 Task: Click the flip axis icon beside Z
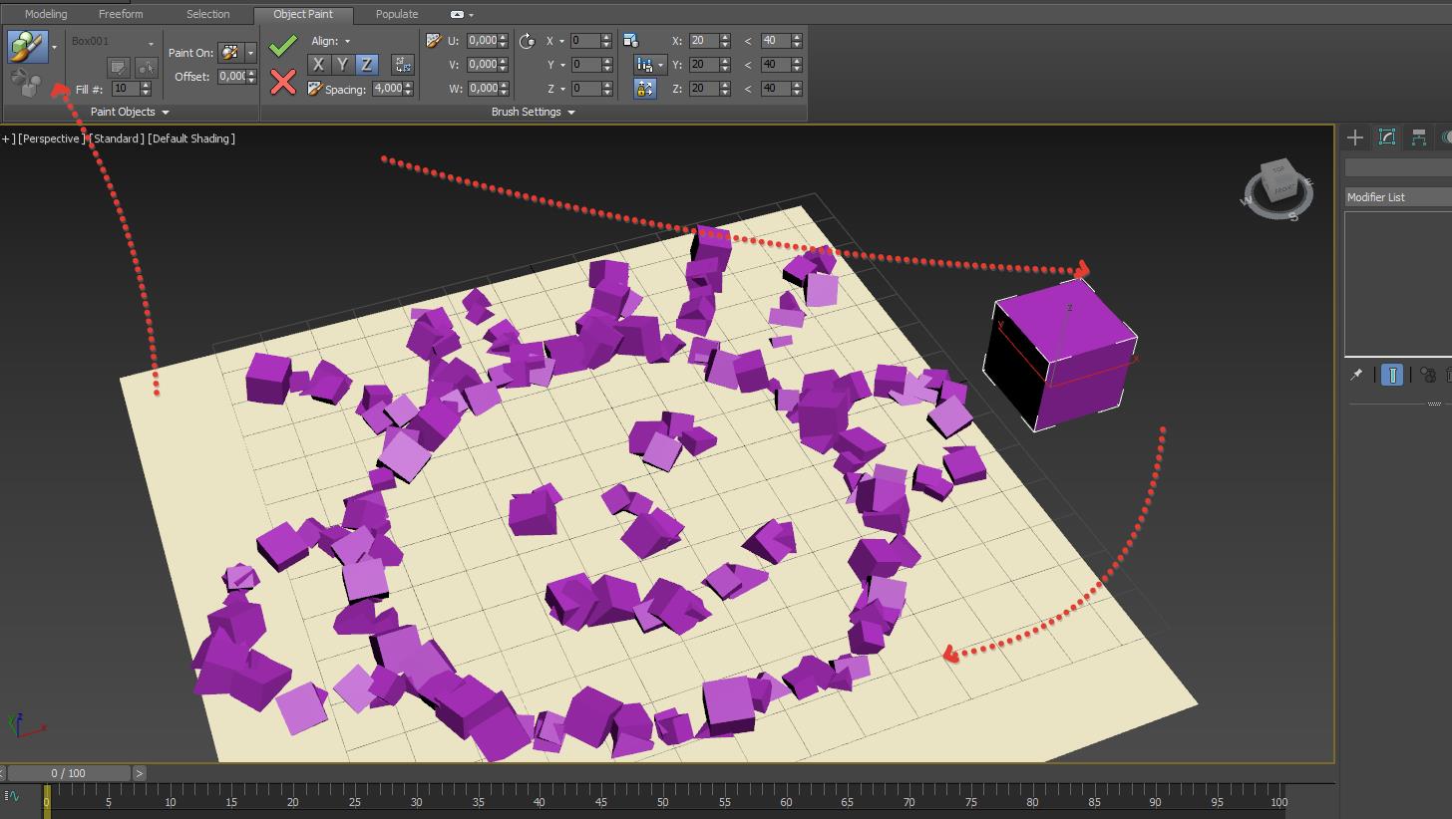[403, 65]
